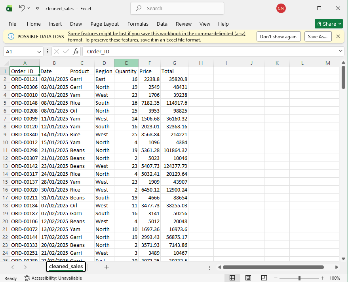Switch to Page Break Preview icon
The width and height of the screenshot is (348, 282).
tap(264, 278)
